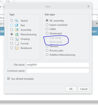Click the Manufacturing type icon
Screen dimensions: 98x105
coord(17,34)
